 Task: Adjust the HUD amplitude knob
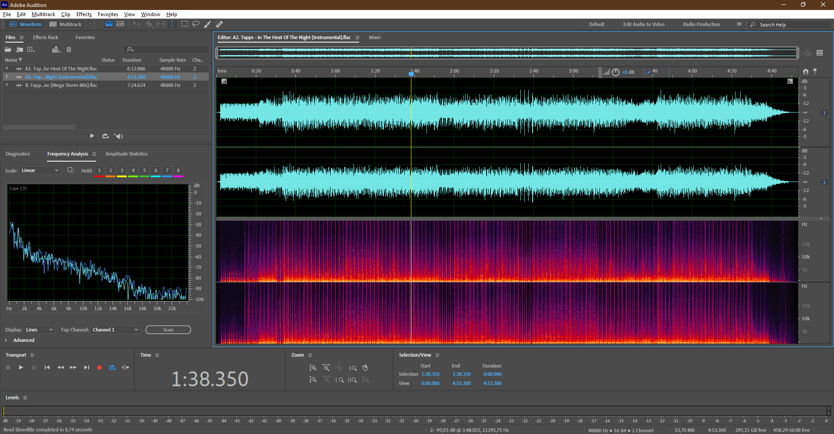tap(616, 72)
